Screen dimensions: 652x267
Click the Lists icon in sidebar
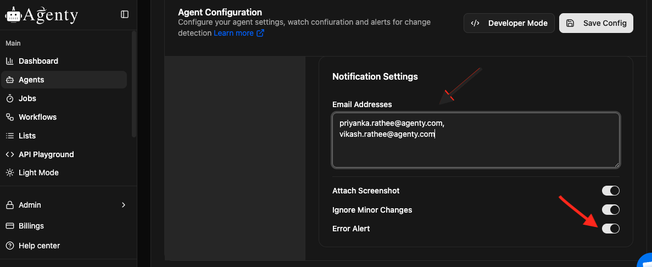[x=9, y=136]
